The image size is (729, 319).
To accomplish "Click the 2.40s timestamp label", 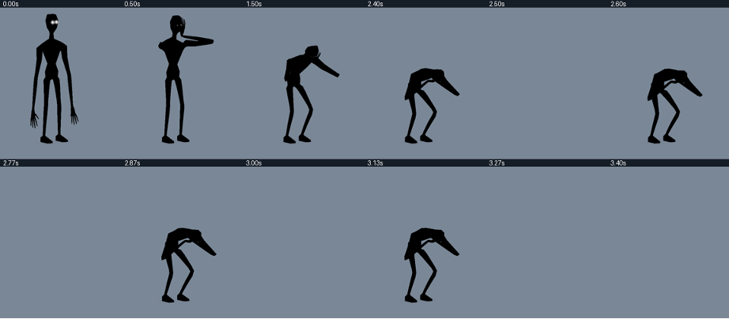I will click(376, 4).
